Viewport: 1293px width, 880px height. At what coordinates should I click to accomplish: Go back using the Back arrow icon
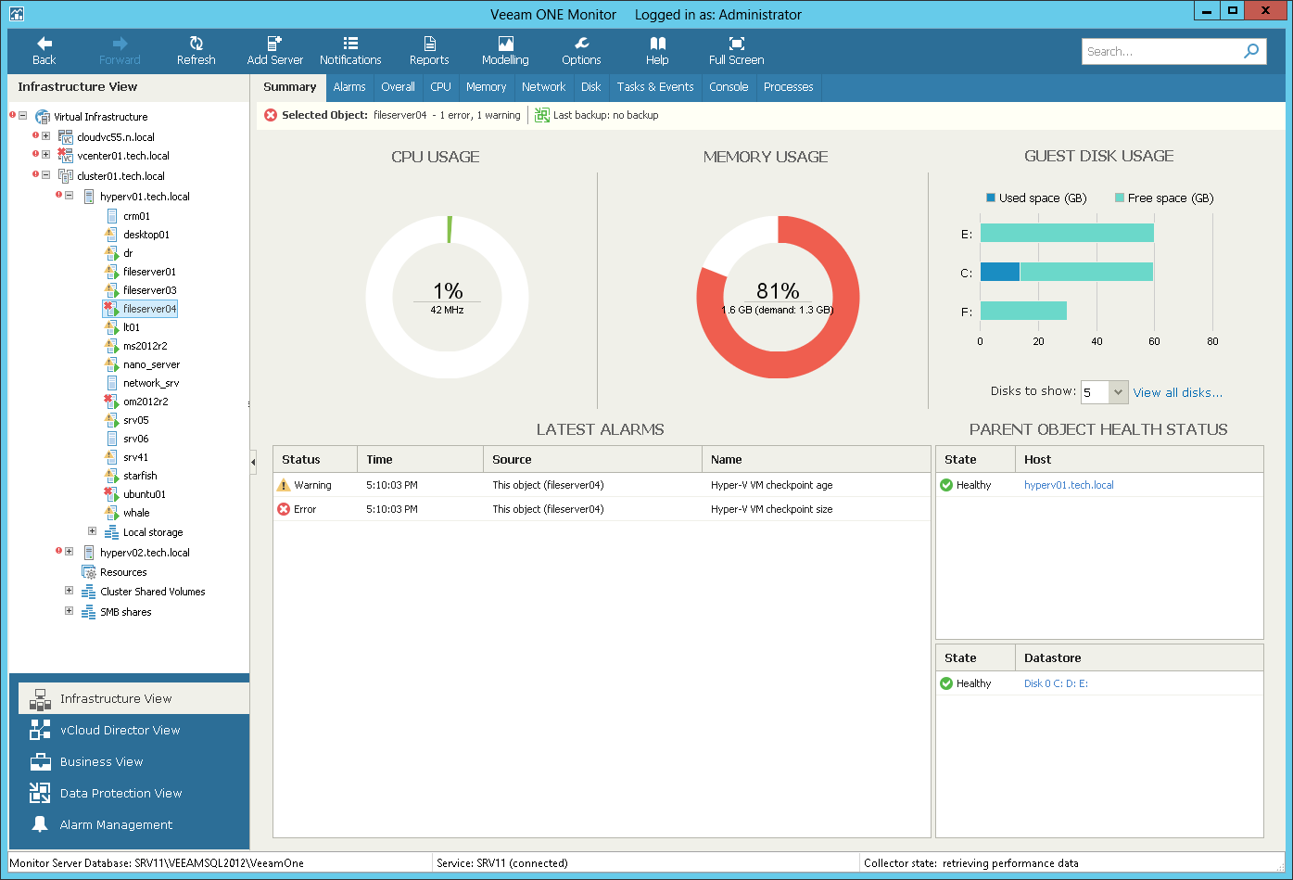pyautogui.click(x=44, y=44)
